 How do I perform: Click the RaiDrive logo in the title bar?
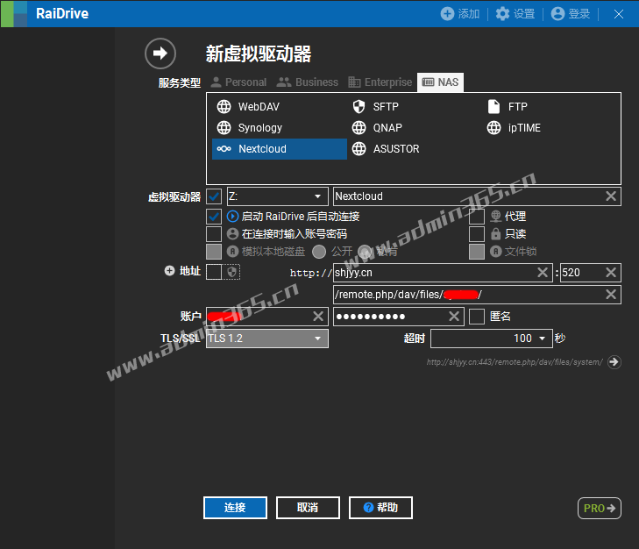click(x=14, y=13)
